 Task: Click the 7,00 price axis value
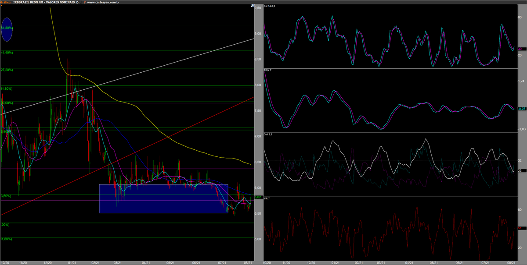(x=258, y=136)
